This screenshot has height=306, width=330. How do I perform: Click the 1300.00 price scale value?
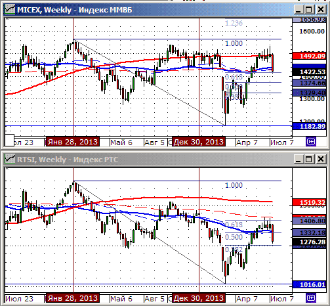coord(312,99)
